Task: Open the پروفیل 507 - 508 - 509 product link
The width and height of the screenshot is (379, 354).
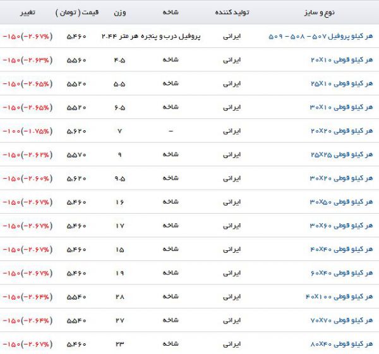Action: (320, 37)
